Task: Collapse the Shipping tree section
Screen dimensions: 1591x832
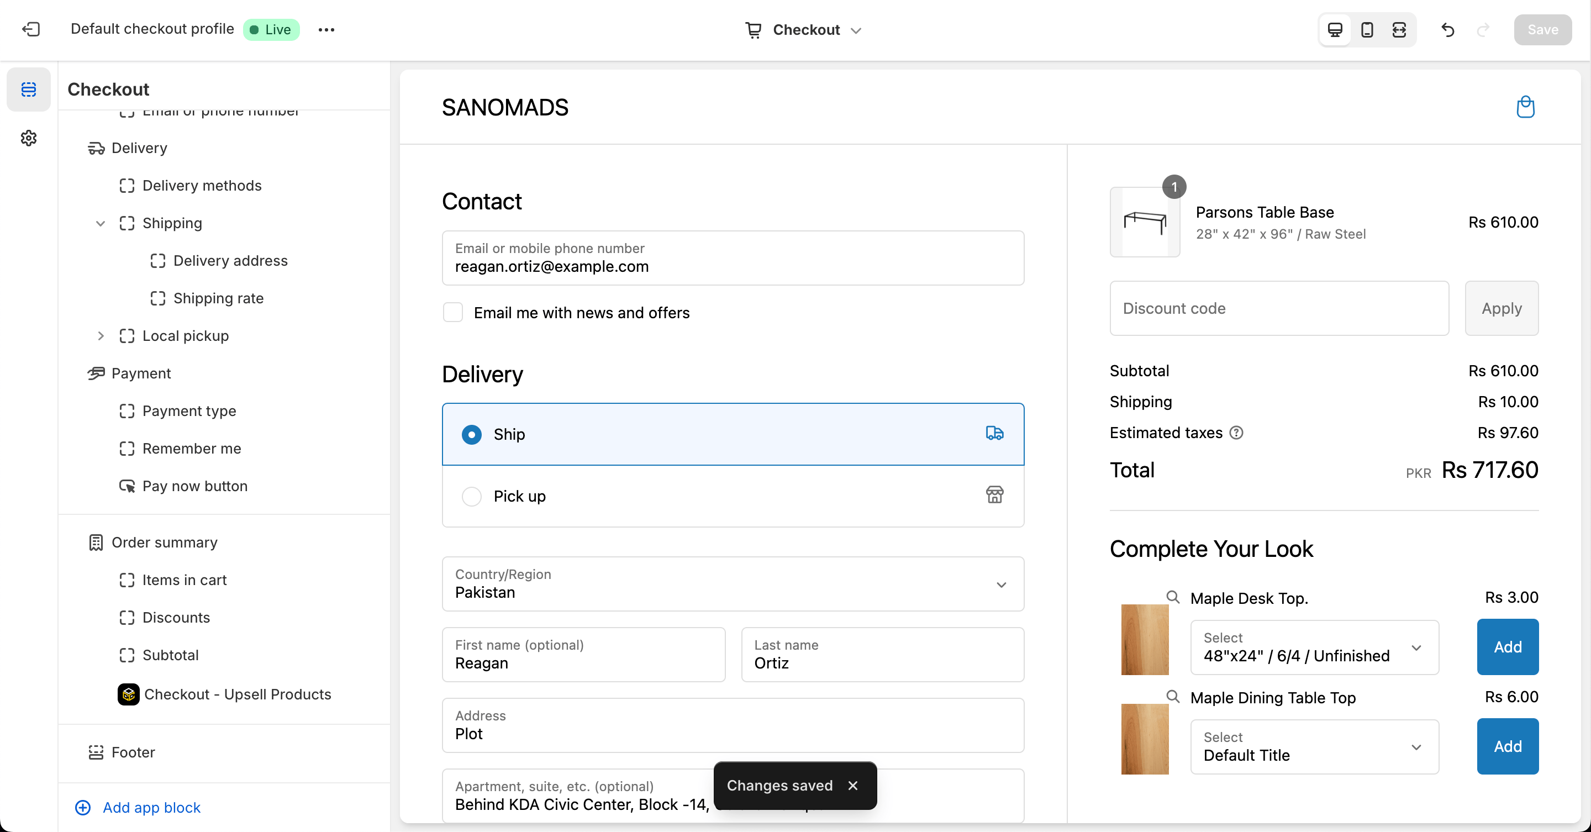Action: (100, 223)
